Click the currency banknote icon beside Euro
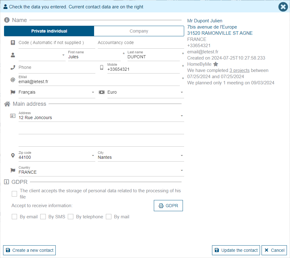The image size is (290, 258). click(x=102, y=92)
